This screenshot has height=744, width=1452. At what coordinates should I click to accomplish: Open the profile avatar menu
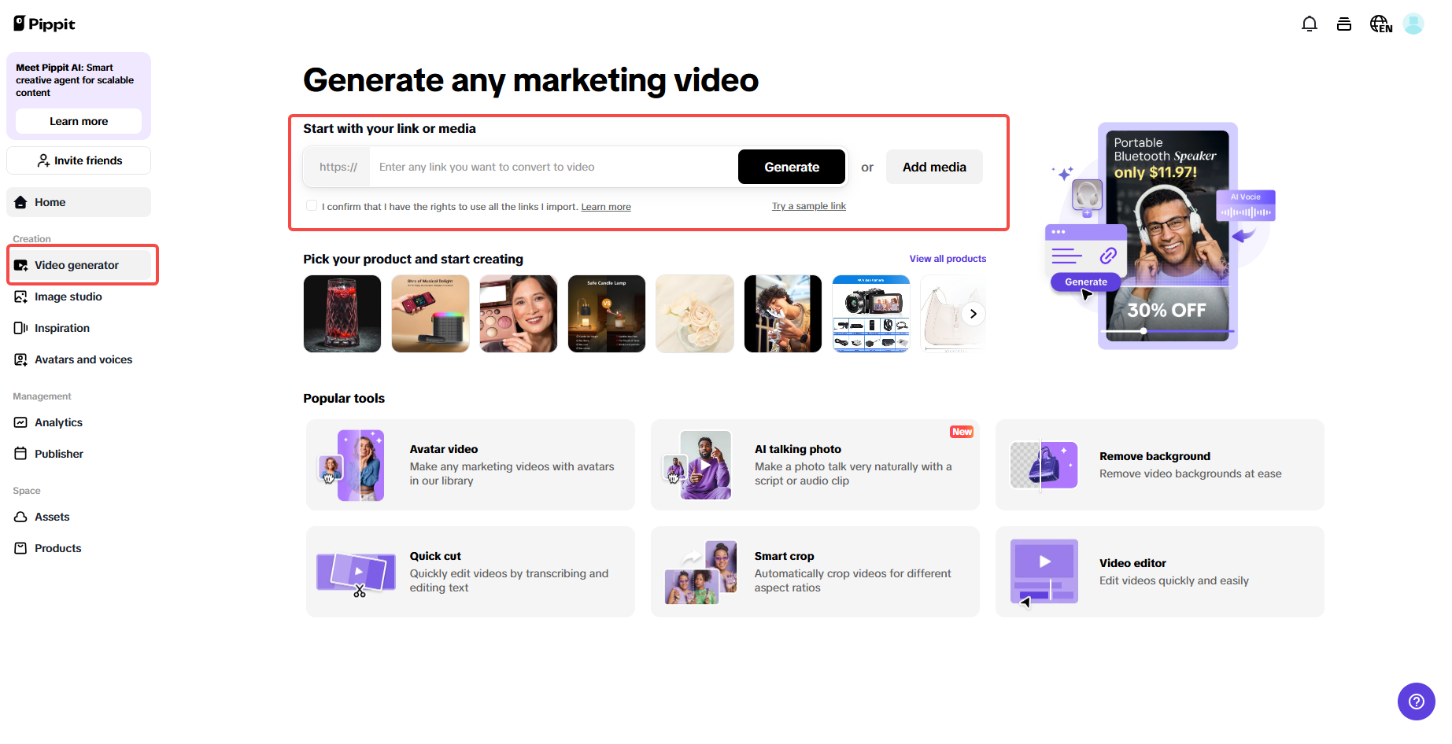[1413, 24]
